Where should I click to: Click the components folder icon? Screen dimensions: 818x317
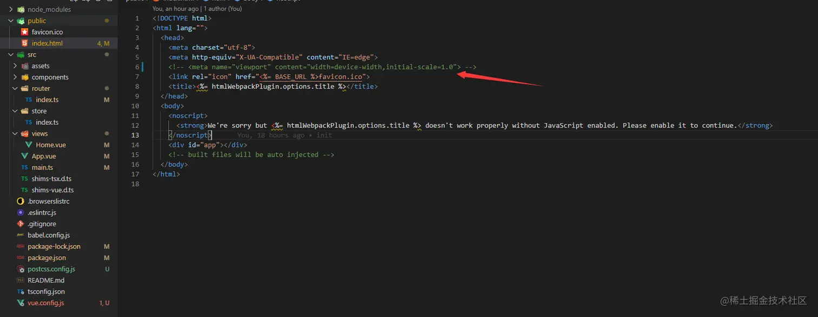[x=24, y=77]
